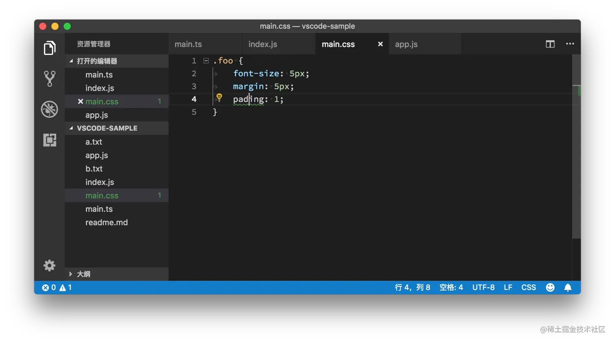
Task: Click the misspelled pading property
Action: click(248, 99)
